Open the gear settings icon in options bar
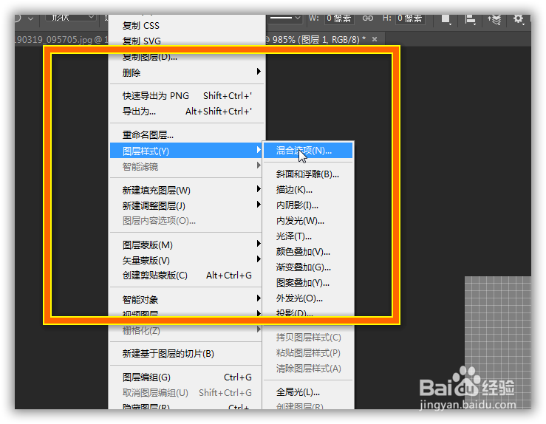This screenshot has height=424, width=546. [x=518, y=18]
